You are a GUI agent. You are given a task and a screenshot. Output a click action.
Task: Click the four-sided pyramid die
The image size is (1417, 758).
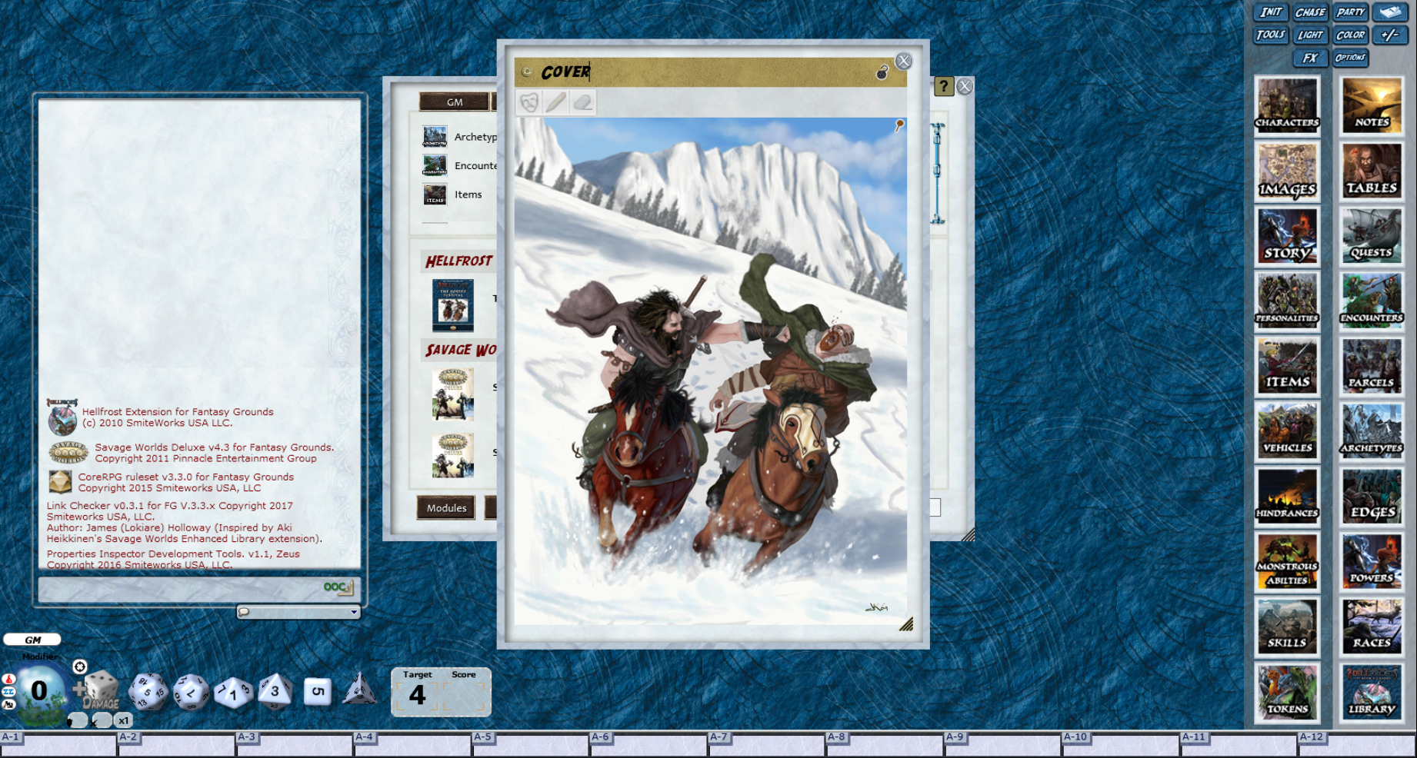pyautogui.click(x=358, y=690)
